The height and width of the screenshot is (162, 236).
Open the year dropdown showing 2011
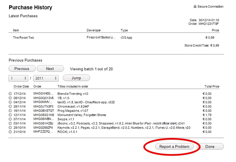click(46, 78)
